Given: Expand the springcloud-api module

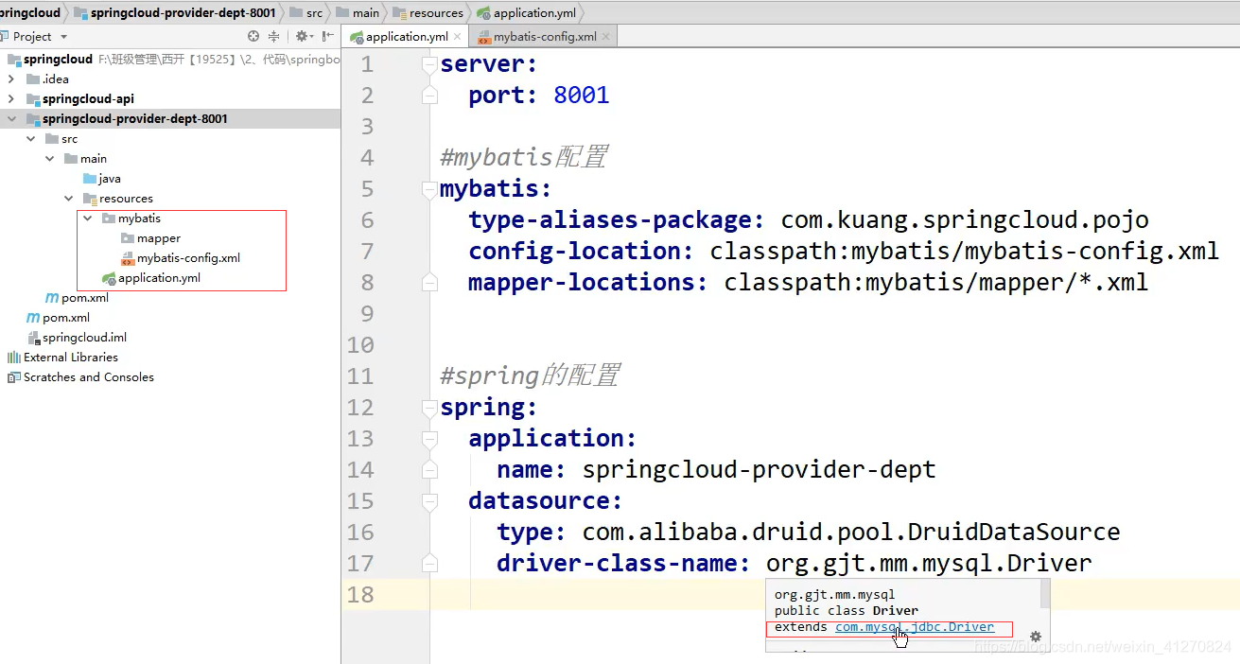Looking at the screenshot, I should click(11, 99).
